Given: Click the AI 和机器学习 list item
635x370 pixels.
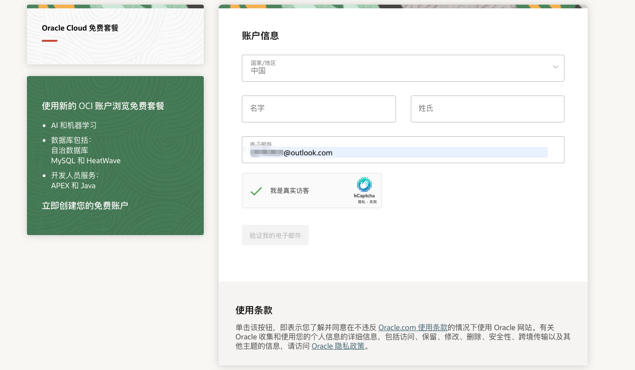Looking at the screenshot, I should point(74,125).
